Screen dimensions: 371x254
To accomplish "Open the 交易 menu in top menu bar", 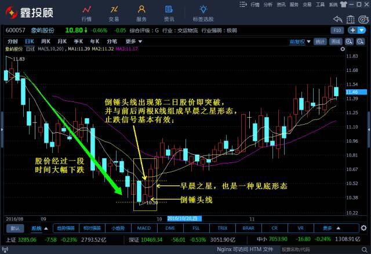I will point(307,4).
